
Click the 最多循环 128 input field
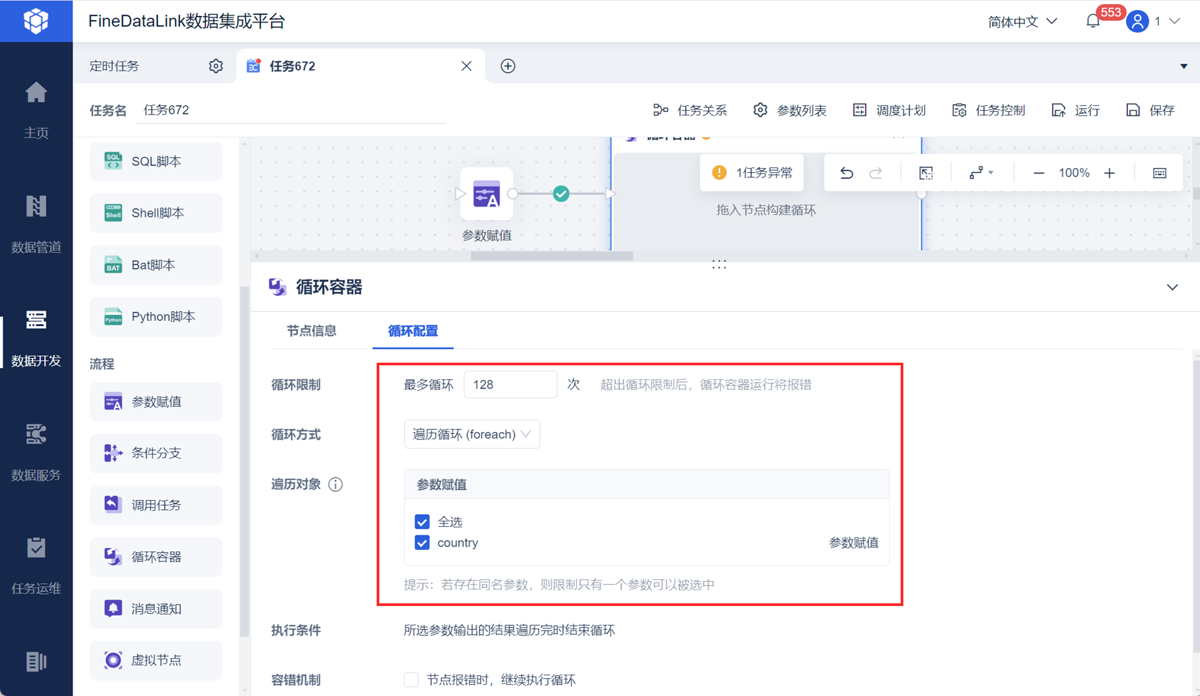511,385
